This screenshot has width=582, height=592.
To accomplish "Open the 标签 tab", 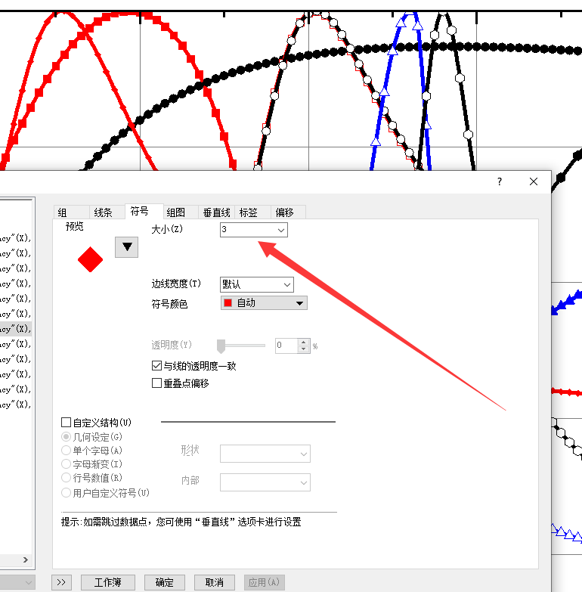I will [x=252, y=212].
